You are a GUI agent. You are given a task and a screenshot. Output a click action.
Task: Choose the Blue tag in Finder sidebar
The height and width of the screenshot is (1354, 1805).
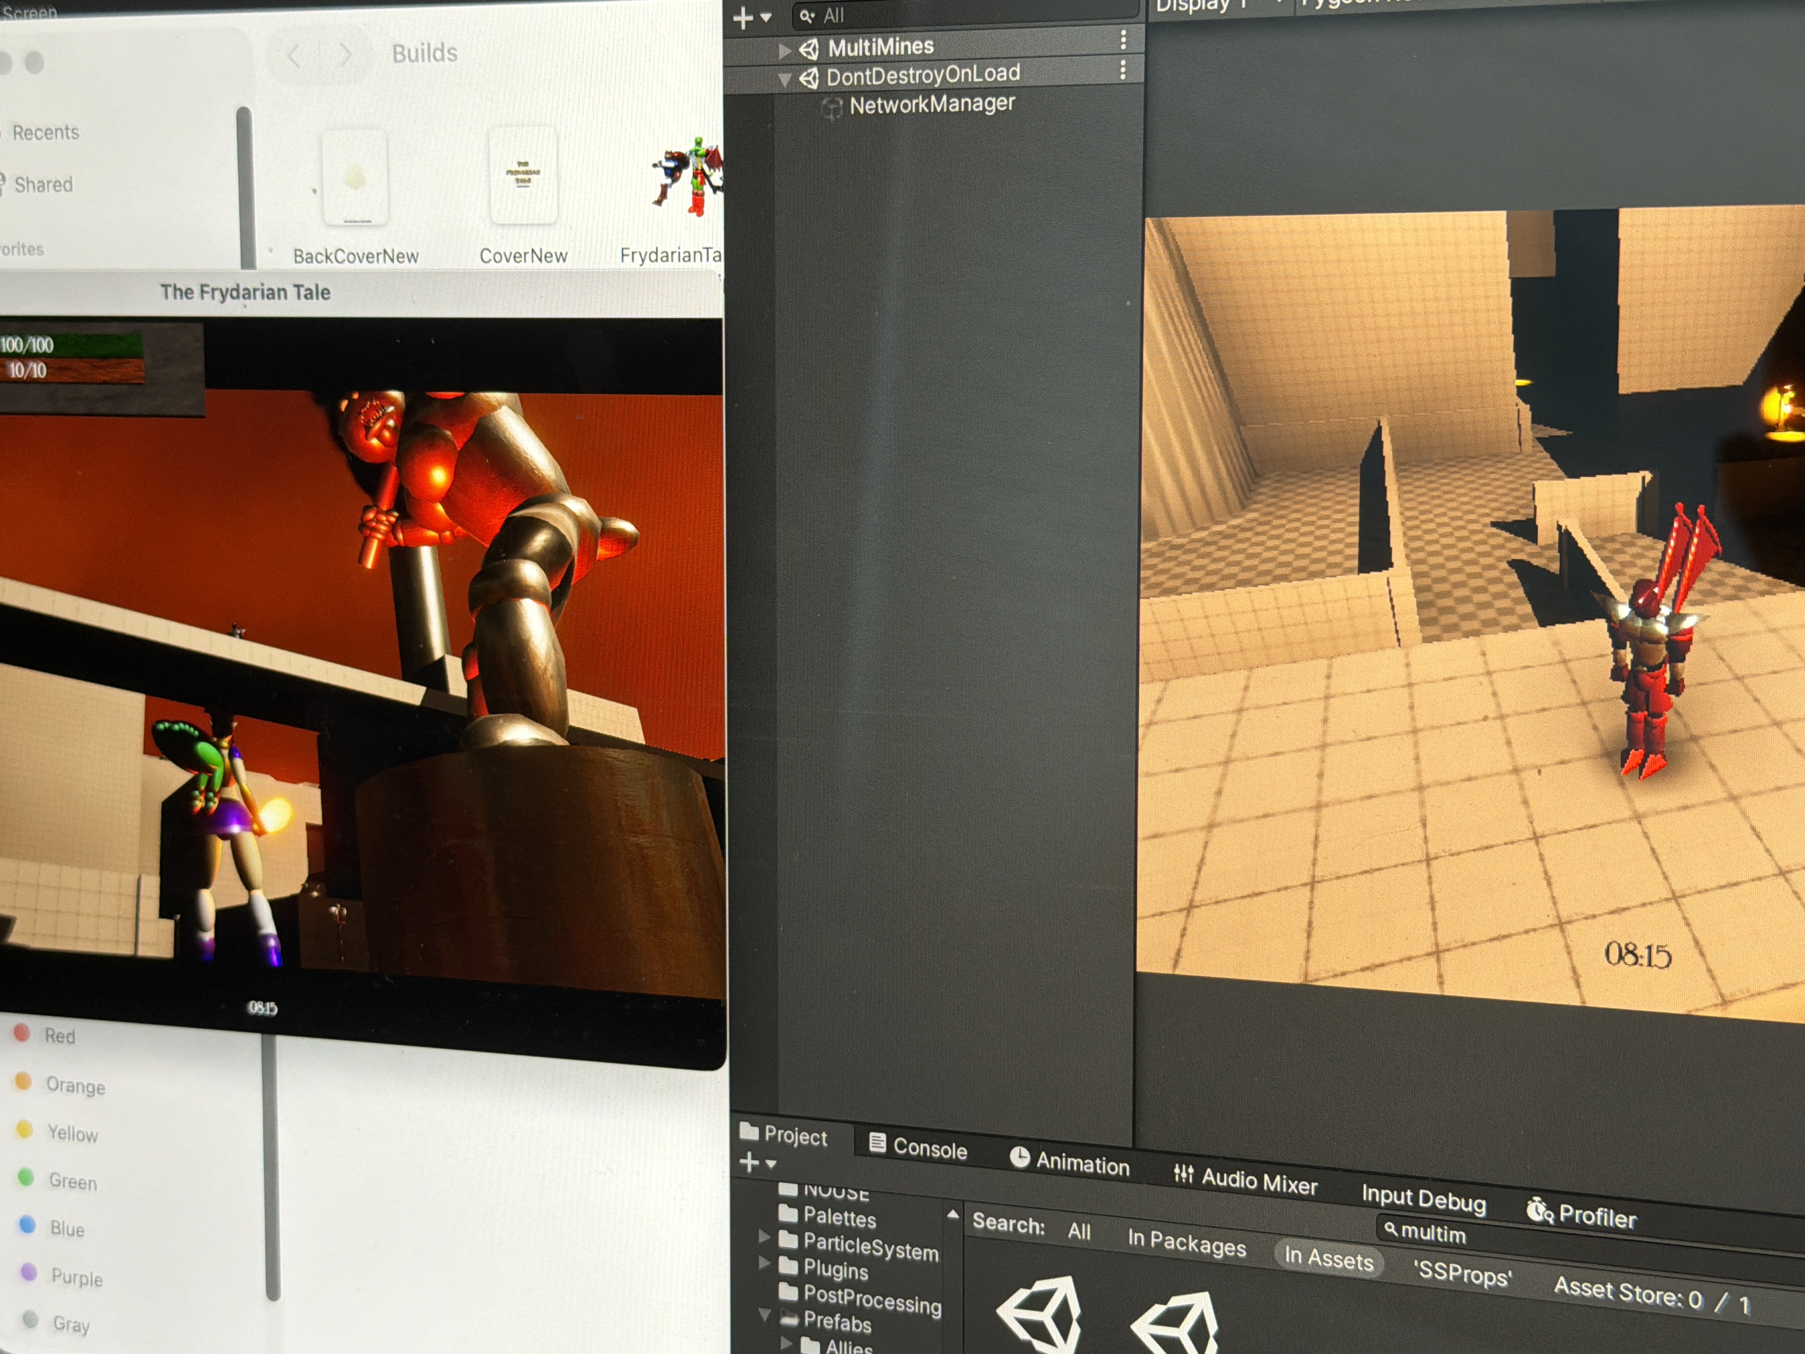(x=51, y=1227)
